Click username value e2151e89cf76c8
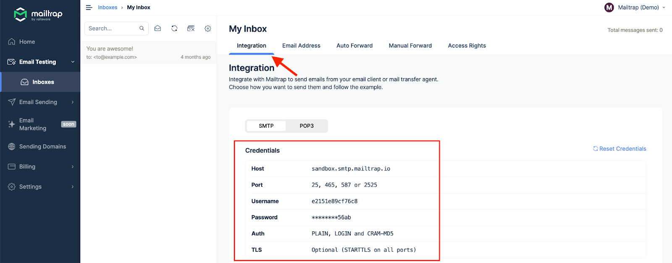The width and height of the screenshot is (672, 263). [x=335, y=201]
